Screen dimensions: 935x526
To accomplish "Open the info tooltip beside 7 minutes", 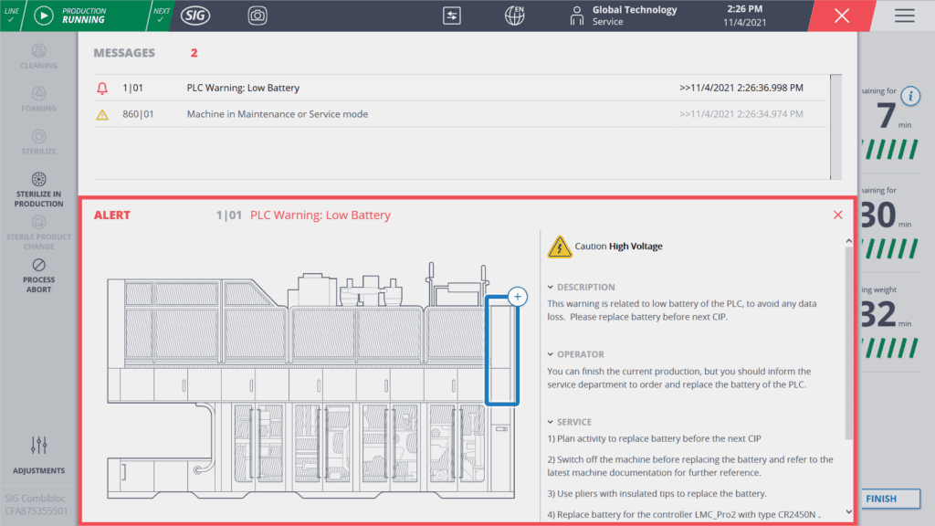I will point(910,96).
